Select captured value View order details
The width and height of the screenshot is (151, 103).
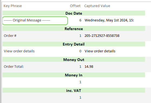click(x=100, y=51)
